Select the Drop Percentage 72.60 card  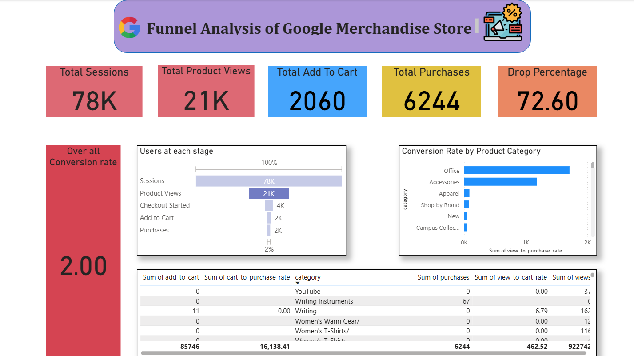click(547, 91)
